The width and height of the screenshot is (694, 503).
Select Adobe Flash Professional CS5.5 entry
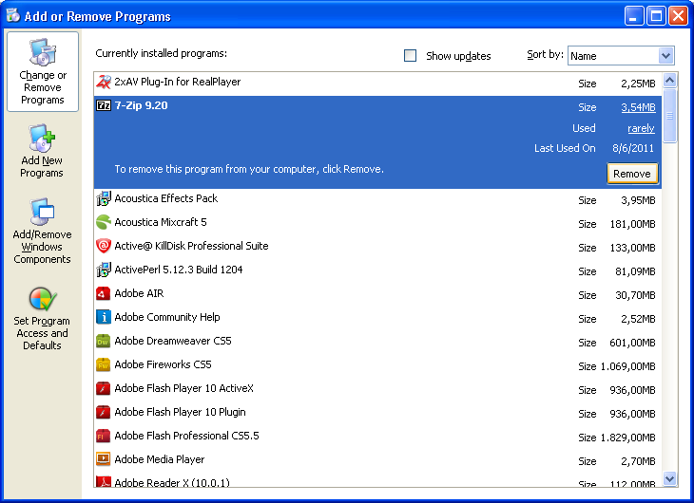(377, 438)
